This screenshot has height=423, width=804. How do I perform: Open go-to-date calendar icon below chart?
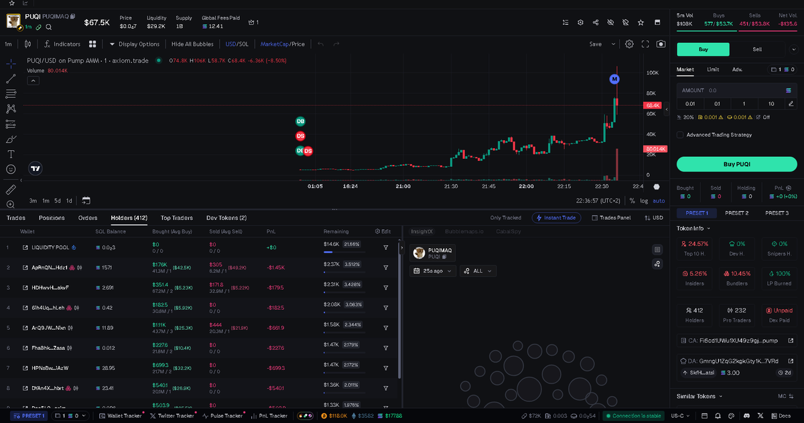86,200
